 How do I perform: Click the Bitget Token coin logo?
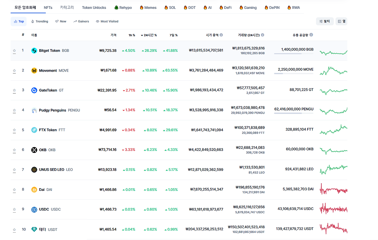click(x=34, y=51)
